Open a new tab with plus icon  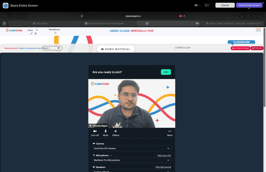254,16
